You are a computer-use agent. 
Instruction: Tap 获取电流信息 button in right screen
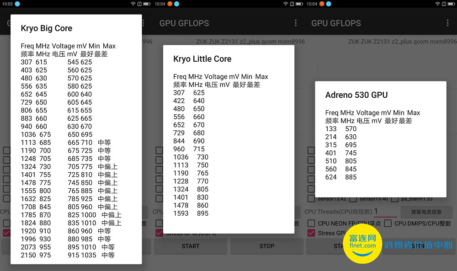coord(426,212)
